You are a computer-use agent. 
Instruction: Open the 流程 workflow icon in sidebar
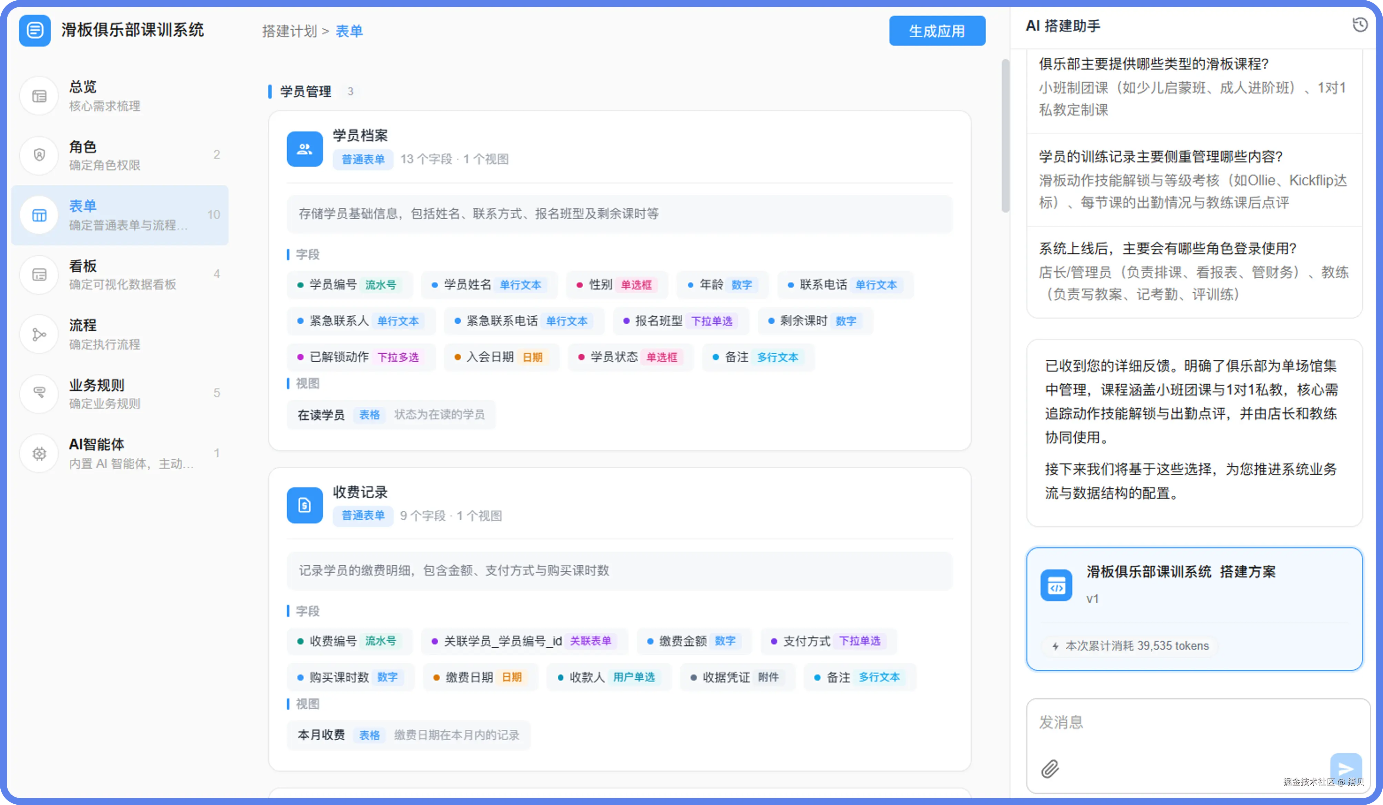(x=39, y=334)
